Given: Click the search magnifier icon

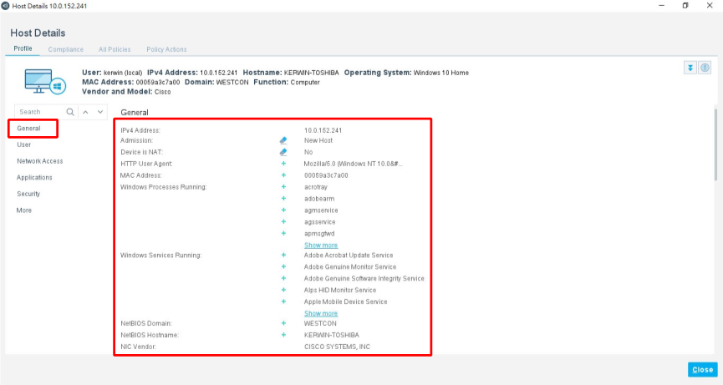Looking at the screenshot, I should pos(70,112).
